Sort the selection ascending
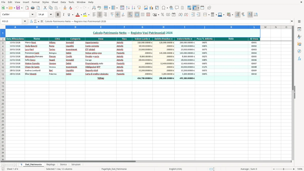The width and height of the screenshot is (304, 171). coord(128,8)
